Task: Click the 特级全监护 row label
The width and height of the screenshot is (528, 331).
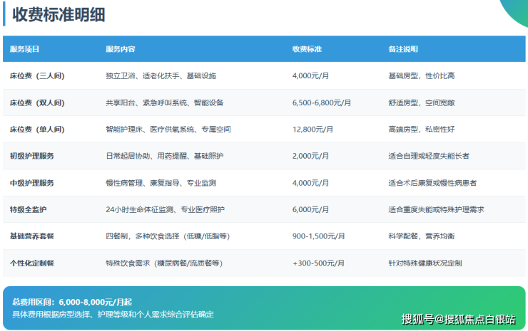Action: point(29,209)
